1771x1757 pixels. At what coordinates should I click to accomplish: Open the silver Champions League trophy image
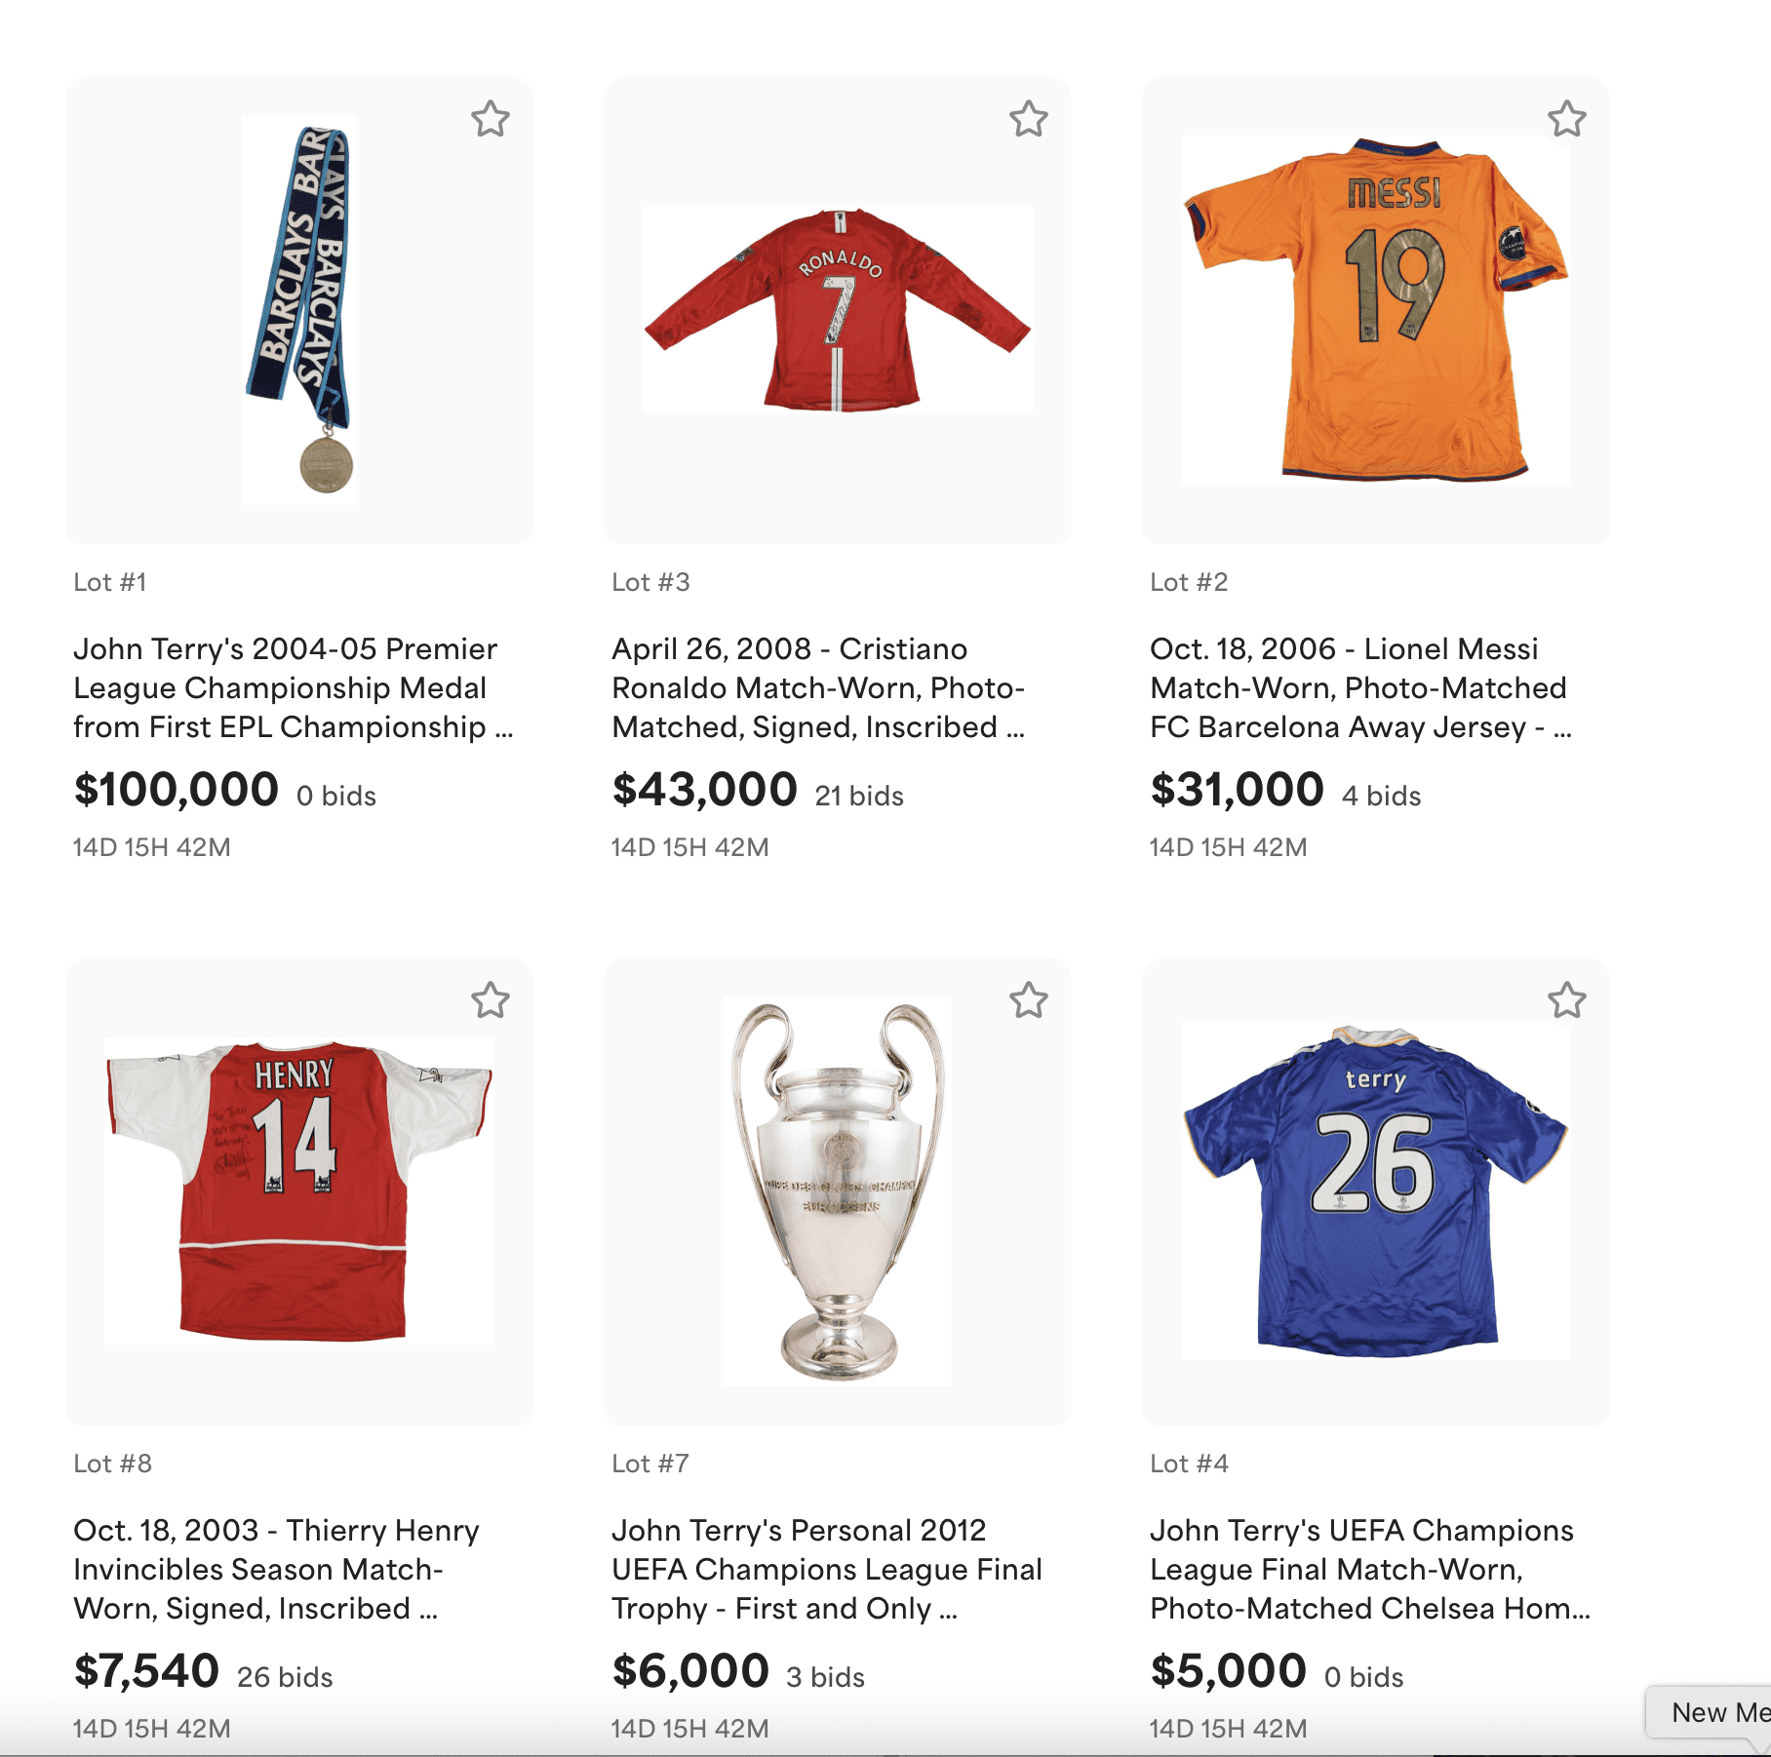coord(838,1191)
